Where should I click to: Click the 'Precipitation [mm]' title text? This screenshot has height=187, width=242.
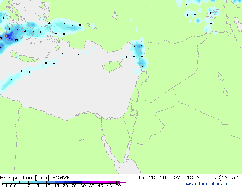click(x=25, y=178)
